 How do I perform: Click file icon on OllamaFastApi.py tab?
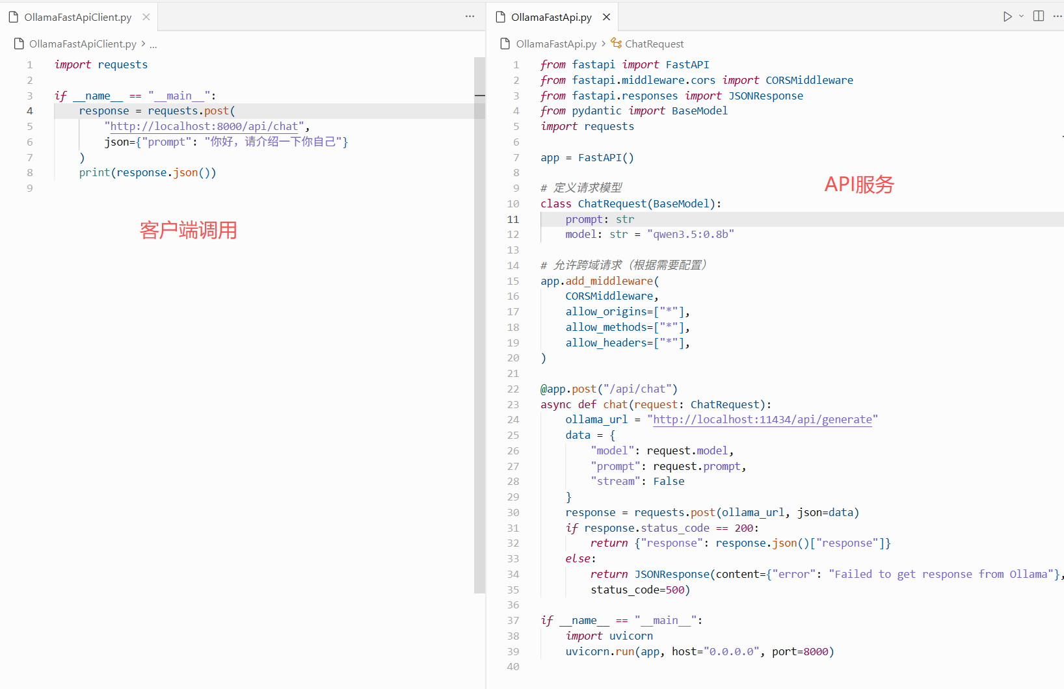pos(500,17)
